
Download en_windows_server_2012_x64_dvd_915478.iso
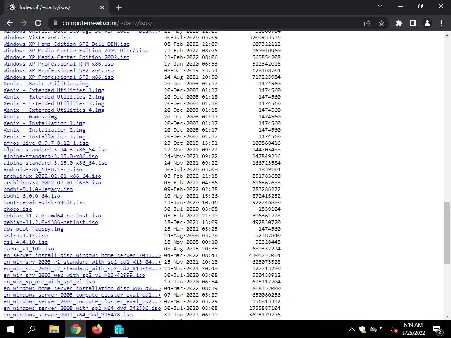tap(68, 315)
